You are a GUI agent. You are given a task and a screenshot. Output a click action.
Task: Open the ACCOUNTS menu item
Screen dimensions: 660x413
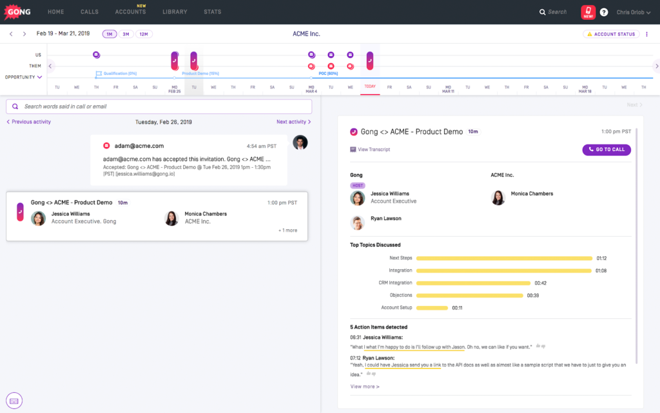(130, 12)
